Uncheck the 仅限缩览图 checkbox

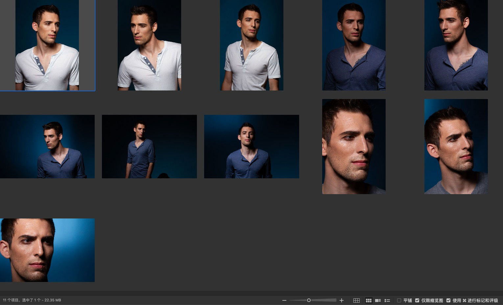(x=417, y=300)
